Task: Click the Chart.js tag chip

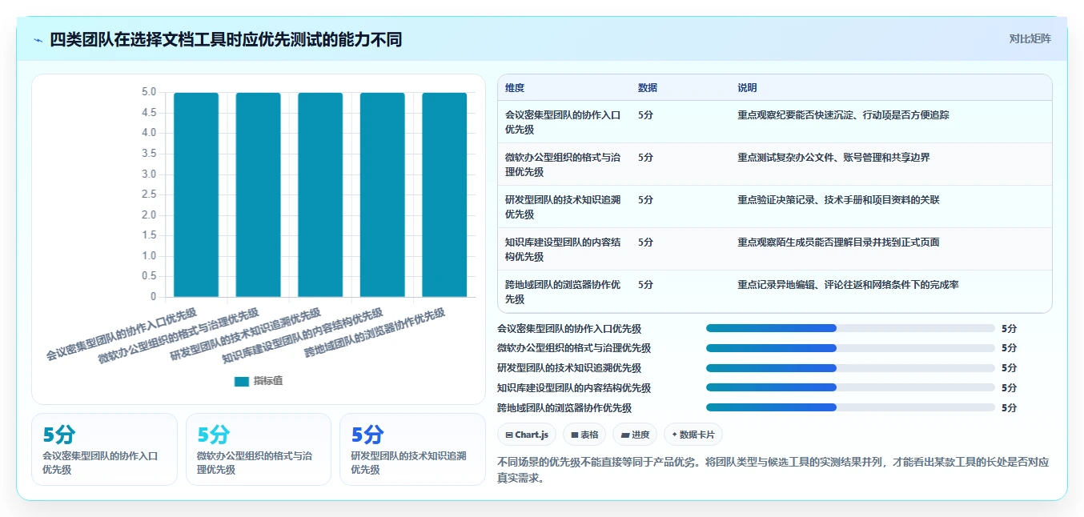Action: 527,435
